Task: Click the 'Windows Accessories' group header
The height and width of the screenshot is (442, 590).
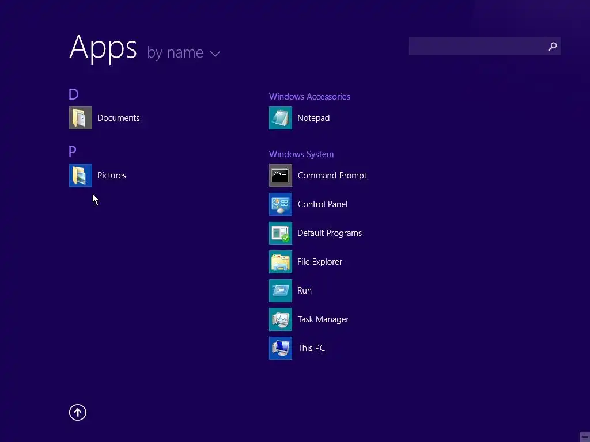Action: click(309, 97)
